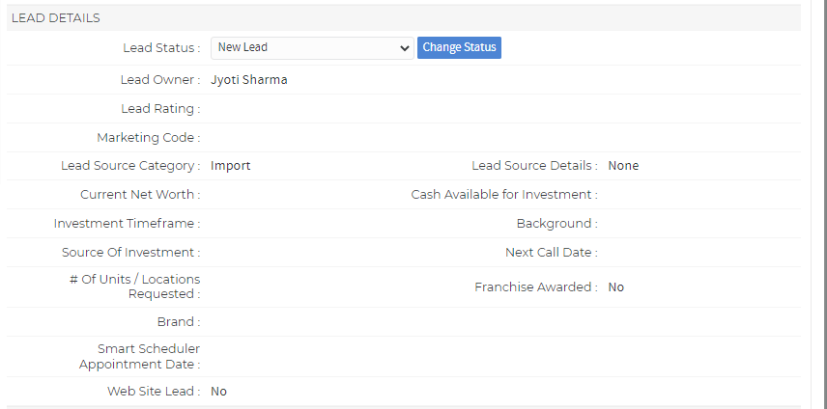Click the Import lead source category value
Screen dimensions: 827x409
tap(230, 166)
